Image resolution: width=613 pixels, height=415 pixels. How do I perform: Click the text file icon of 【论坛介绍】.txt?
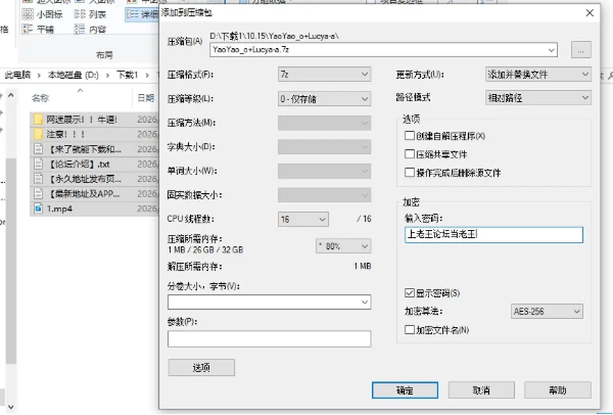[x=38, y=163]
